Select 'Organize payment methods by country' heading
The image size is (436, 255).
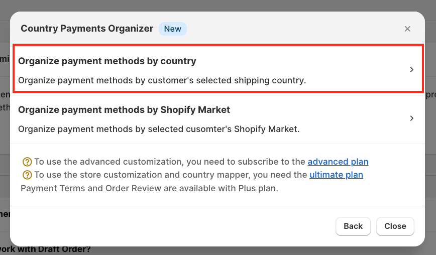coord(107,61)
